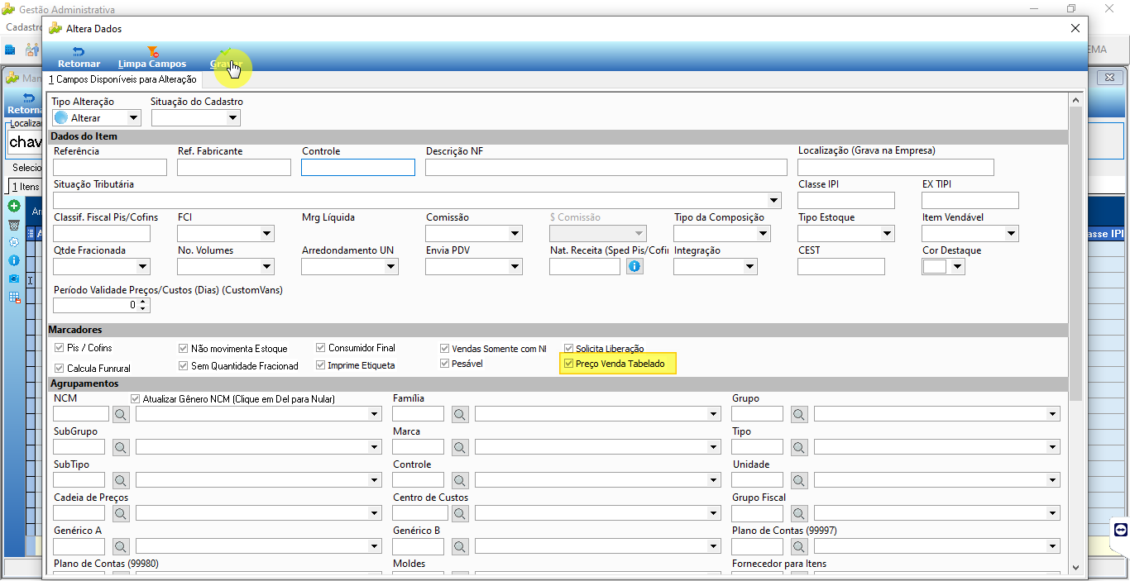Click the Retornar toolbar icon
Viewport: 1130px width, 581px height.
click(x=79, y=52)
